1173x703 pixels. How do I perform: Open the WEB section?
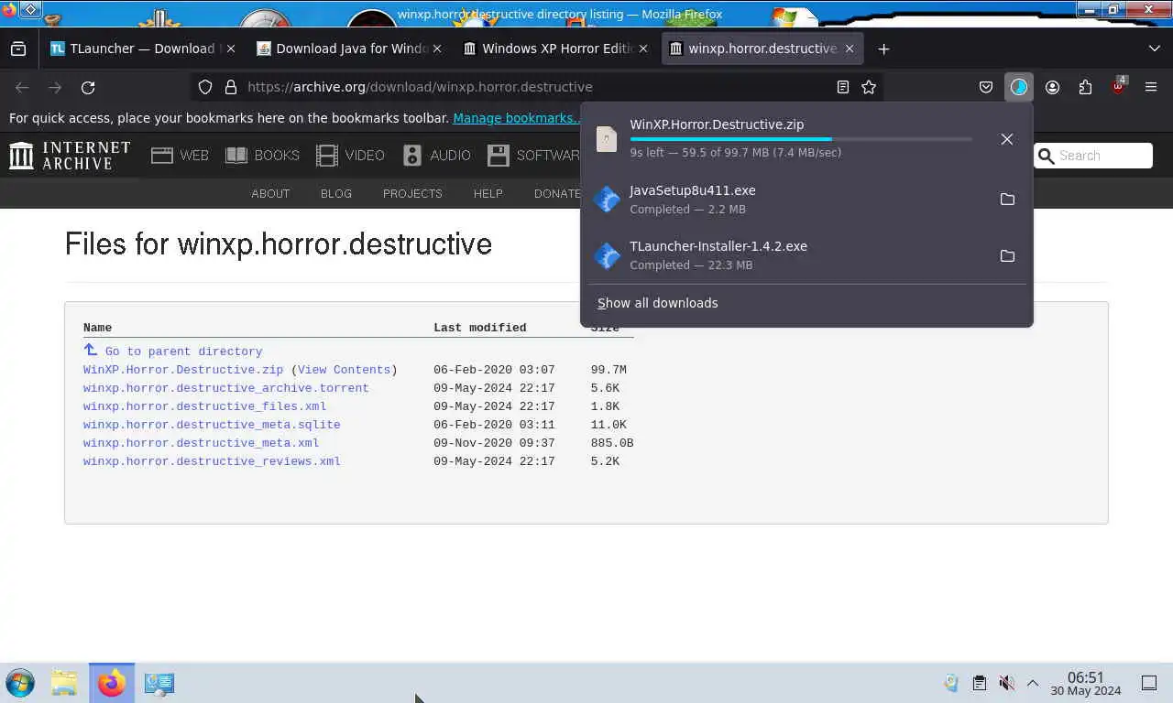tap(180, 156)
